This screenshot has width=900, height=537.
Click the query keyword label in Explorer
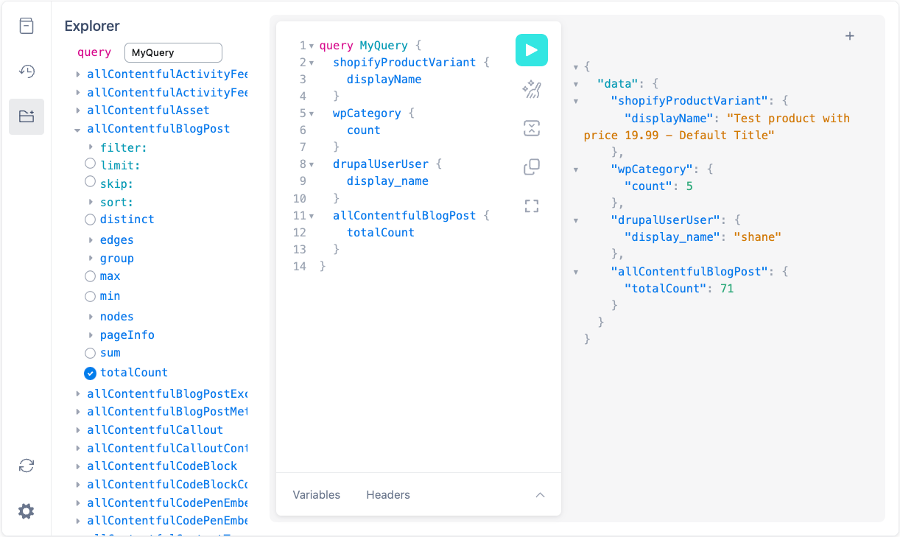coord(94,53)
